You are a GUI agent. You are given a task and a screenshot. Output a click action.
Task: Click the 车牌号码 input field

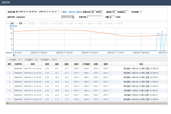pyautogui.click(x=95, y=17)
